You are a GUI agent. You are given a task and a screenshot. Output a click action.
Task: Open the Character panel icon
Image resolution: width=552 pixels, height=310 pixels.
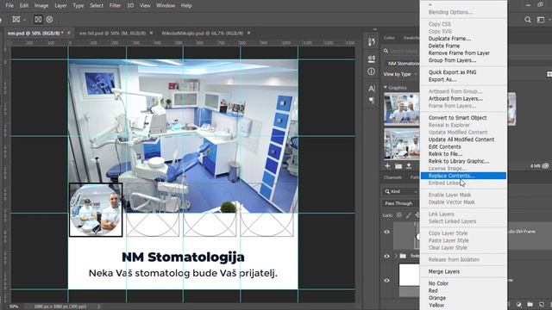click(372, 89)
